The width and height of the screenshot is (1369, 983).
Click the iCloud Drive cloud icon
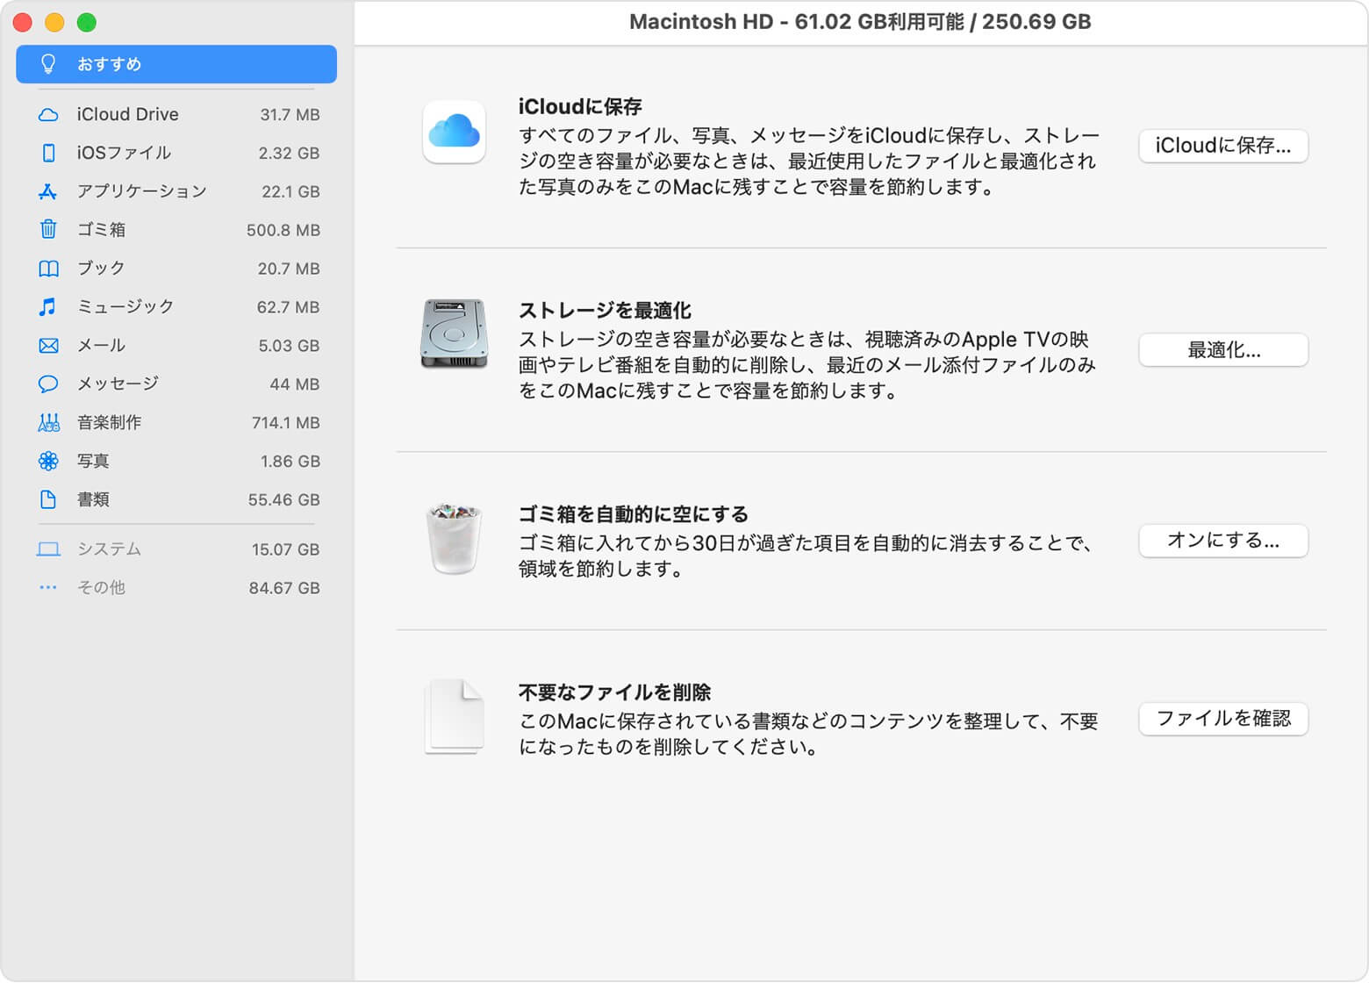tap(48, 115)
